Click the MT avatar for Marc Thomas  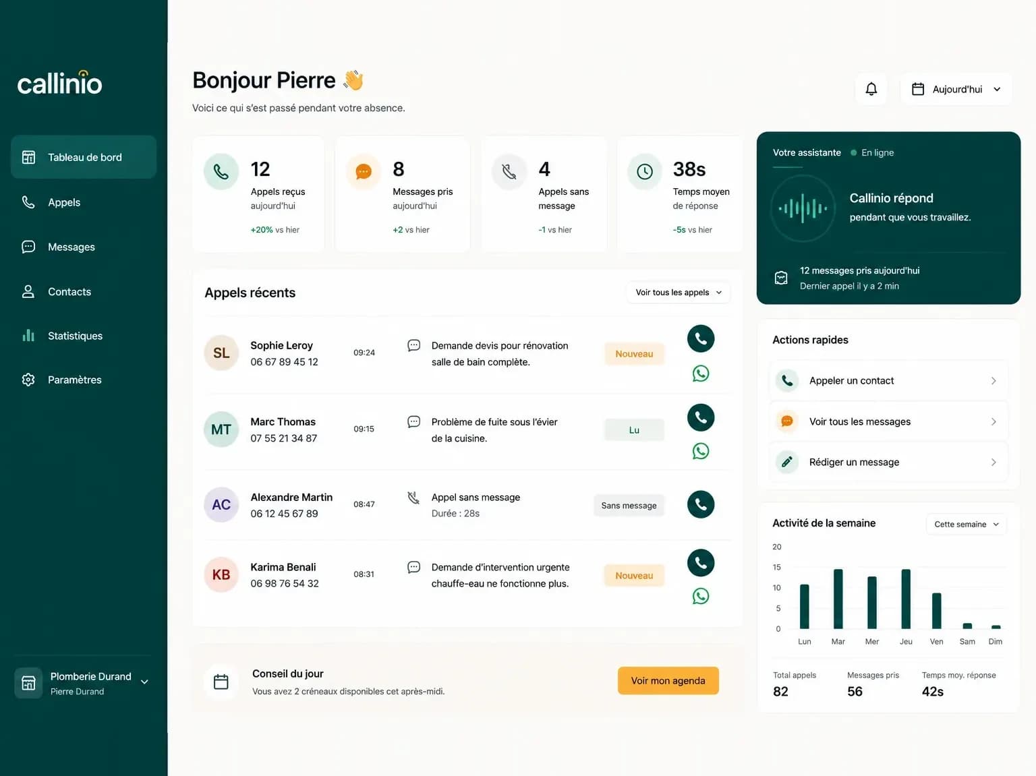[221, 429]
